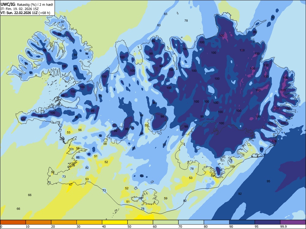Screen dimensions: 306x229
Task: Click the legend scale label '80'
Action: pyautogui.click(x=206, y=227)
